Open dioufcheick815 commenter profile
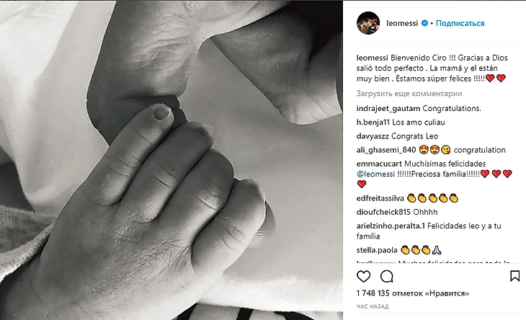526x320 pixels. pos(383,212)
